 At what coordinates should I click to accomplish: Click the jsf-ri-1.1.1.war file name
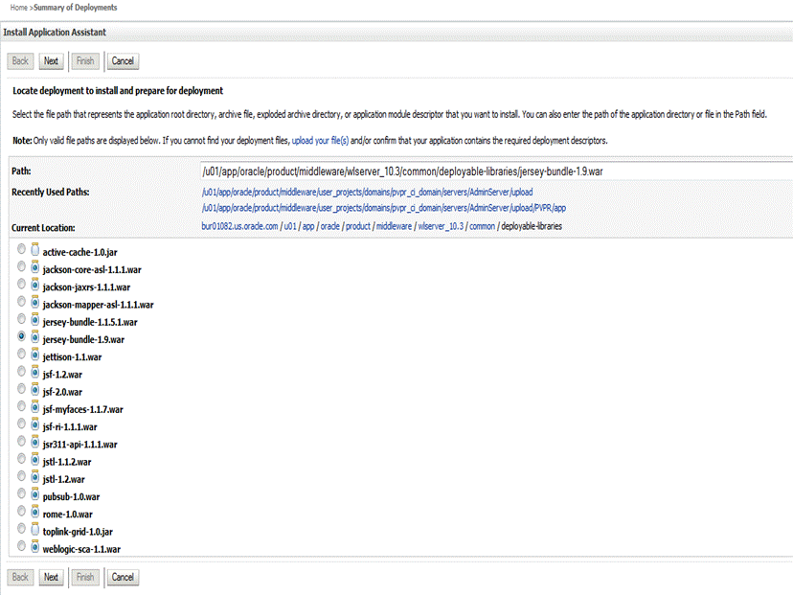[x=70, y=427]
